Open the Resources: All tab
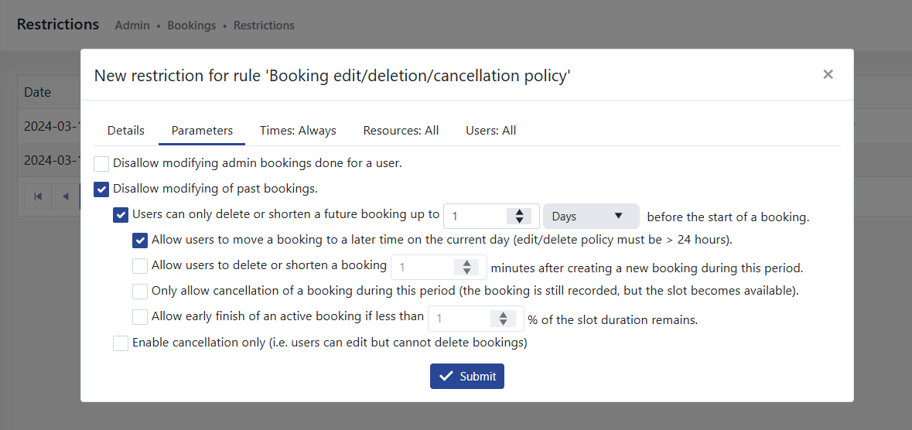912x430 pixels. 401,130
